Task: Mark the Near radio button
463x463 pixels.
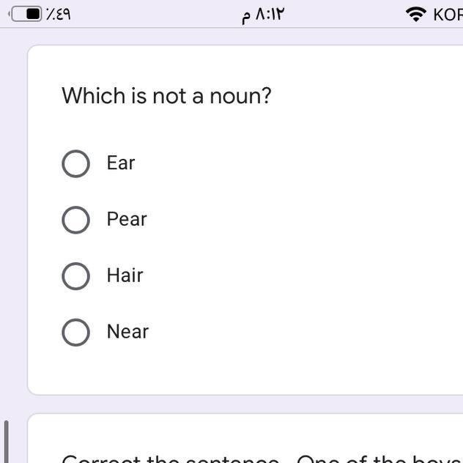Action: (x=75, y=332)
